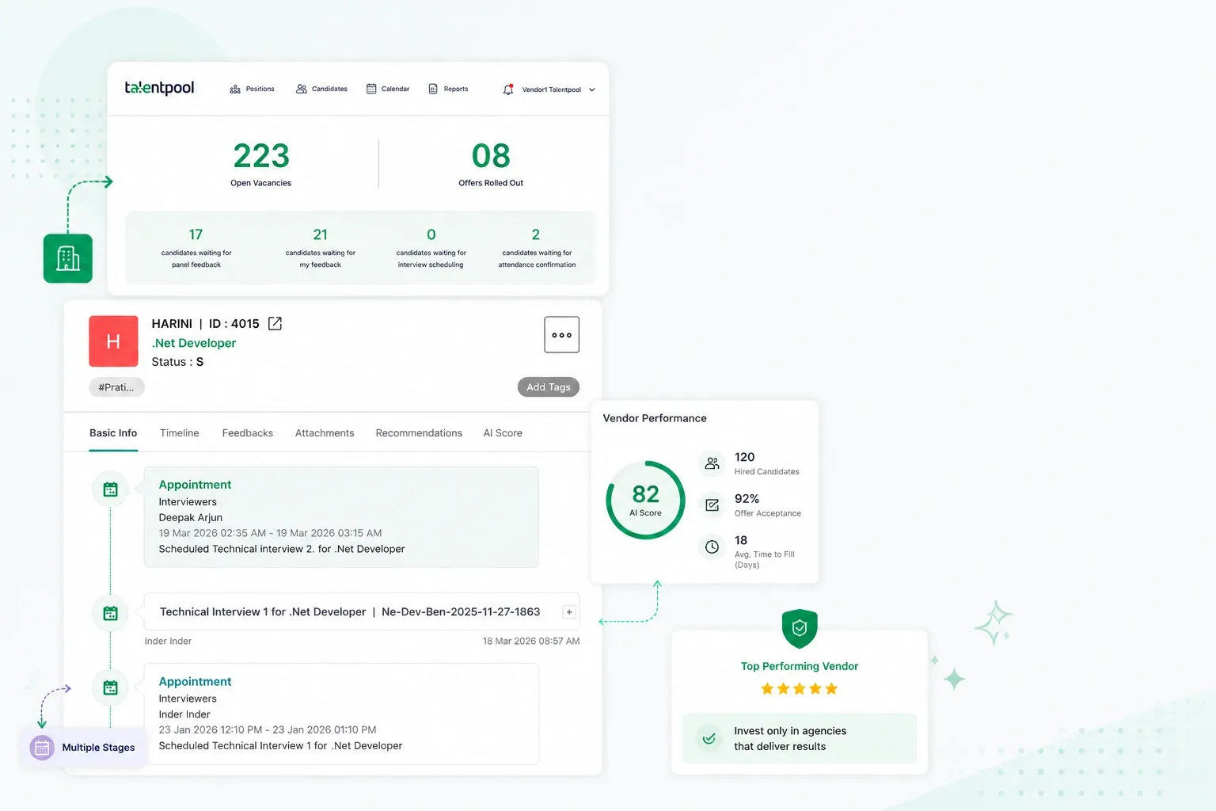This screenshot has width=1216, height=811.
Task: Click the Avg. Time to Fill clock icon
Action: click(712, 546)
